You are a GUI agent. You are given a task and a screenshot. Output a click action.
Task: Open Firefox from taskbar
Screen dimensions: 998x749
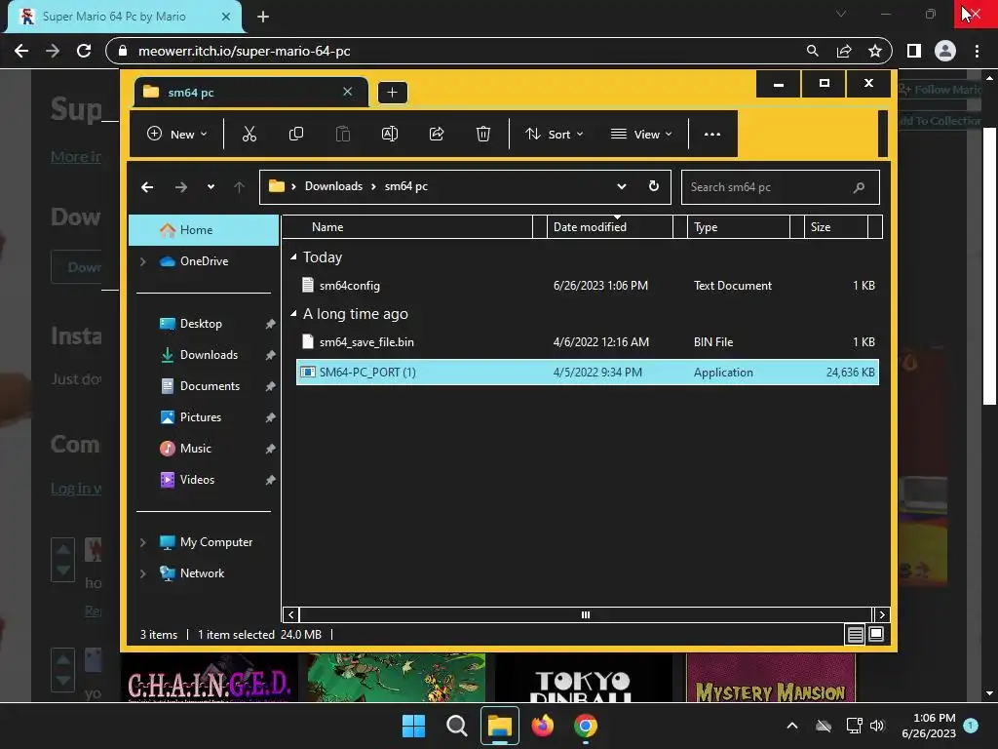click(542, 726)
